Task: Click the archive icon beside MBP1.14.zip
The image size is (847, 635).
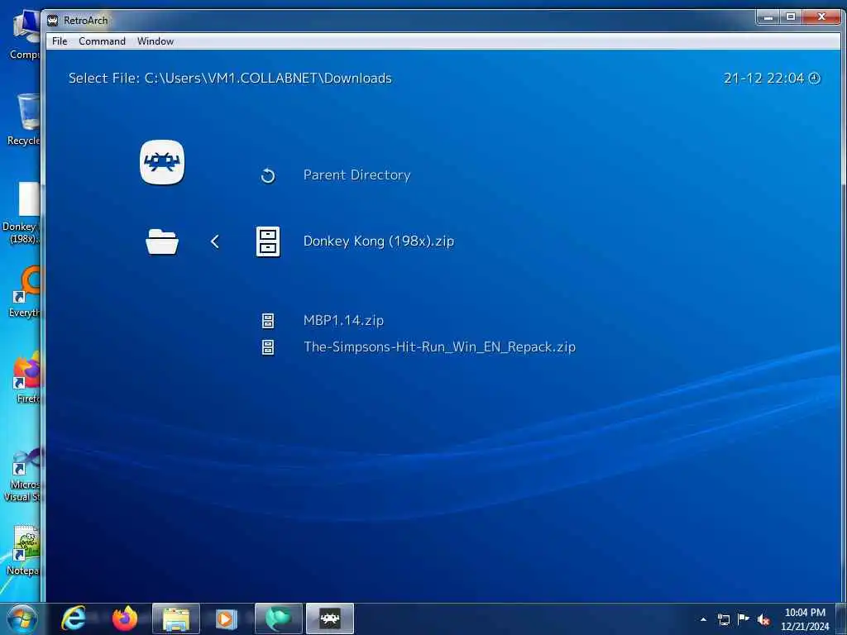Action: point(268,321)
